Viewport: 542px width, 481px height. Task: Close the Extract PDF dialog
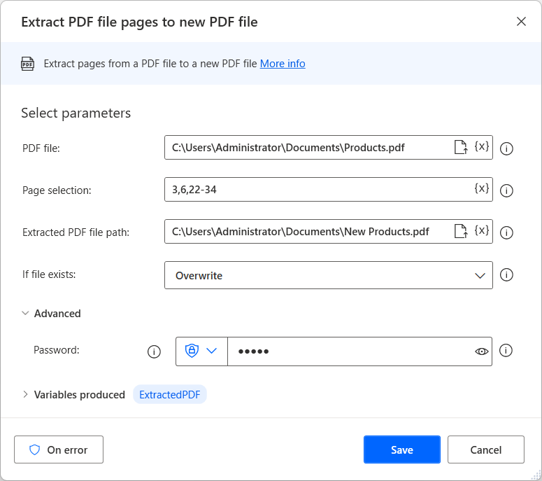click(521, 22)
